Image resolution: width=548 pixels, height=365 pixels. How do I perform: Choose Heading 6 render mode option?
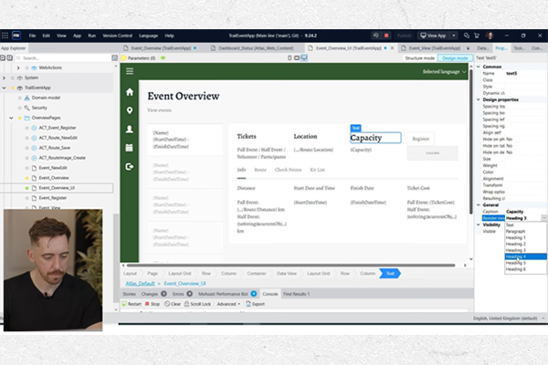tap(526, 269)
